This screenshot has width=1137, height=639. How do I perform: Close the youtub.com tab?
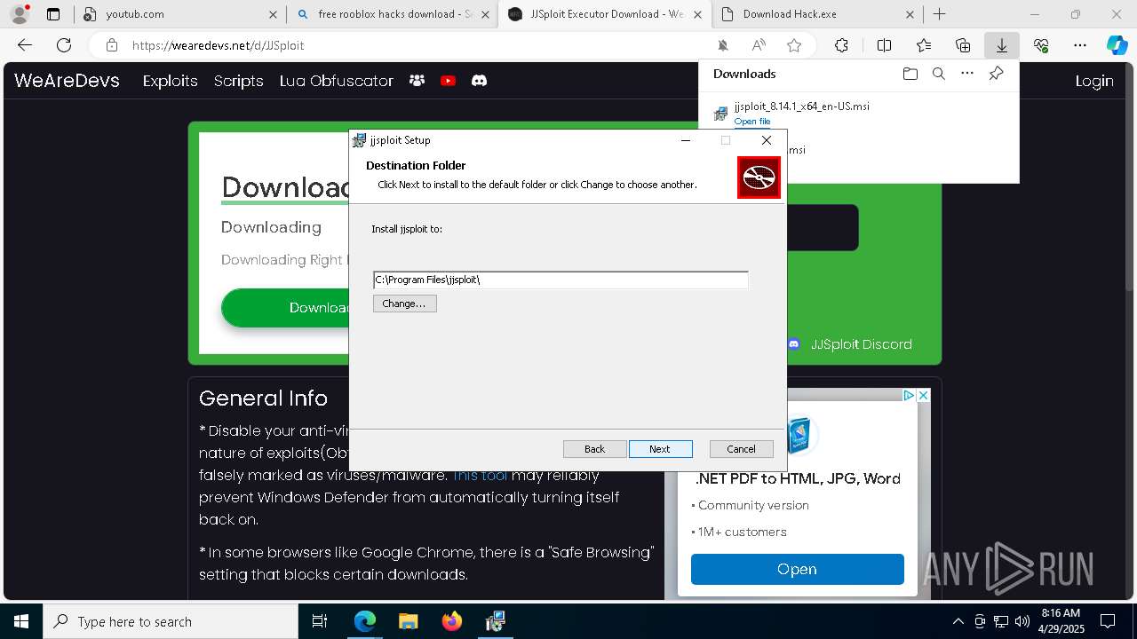click(x=273, y=14)
